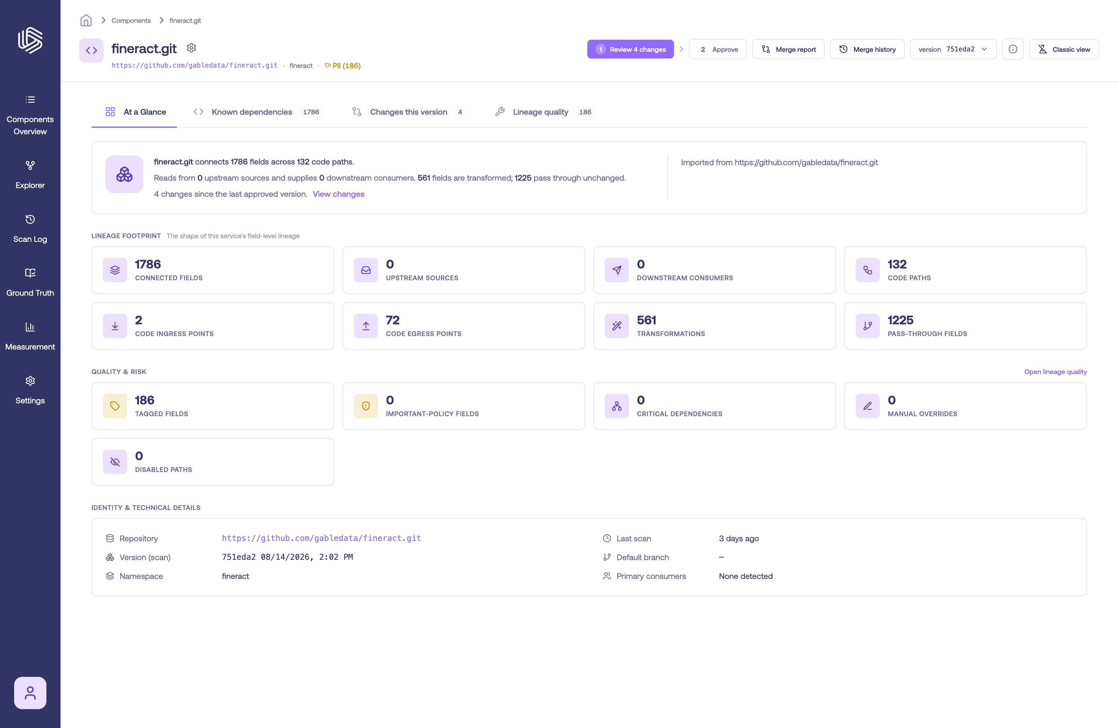Screen dimensions: 1118x728
Task: Open the version 751eda2 dropdown
Action: click(x=953, y=49)
